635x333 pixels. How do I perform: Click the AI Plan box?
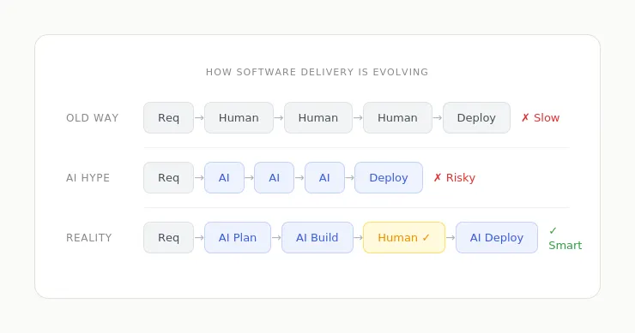pos(238,238)
